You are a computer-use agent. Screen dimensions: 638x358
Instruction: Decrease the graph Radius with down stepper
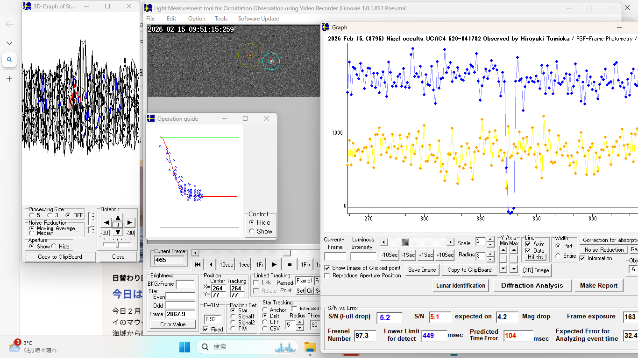click(x=490, y=259)
